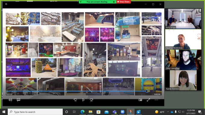
Task: Select Apple Tranova video tile
Action: [183, 80]
